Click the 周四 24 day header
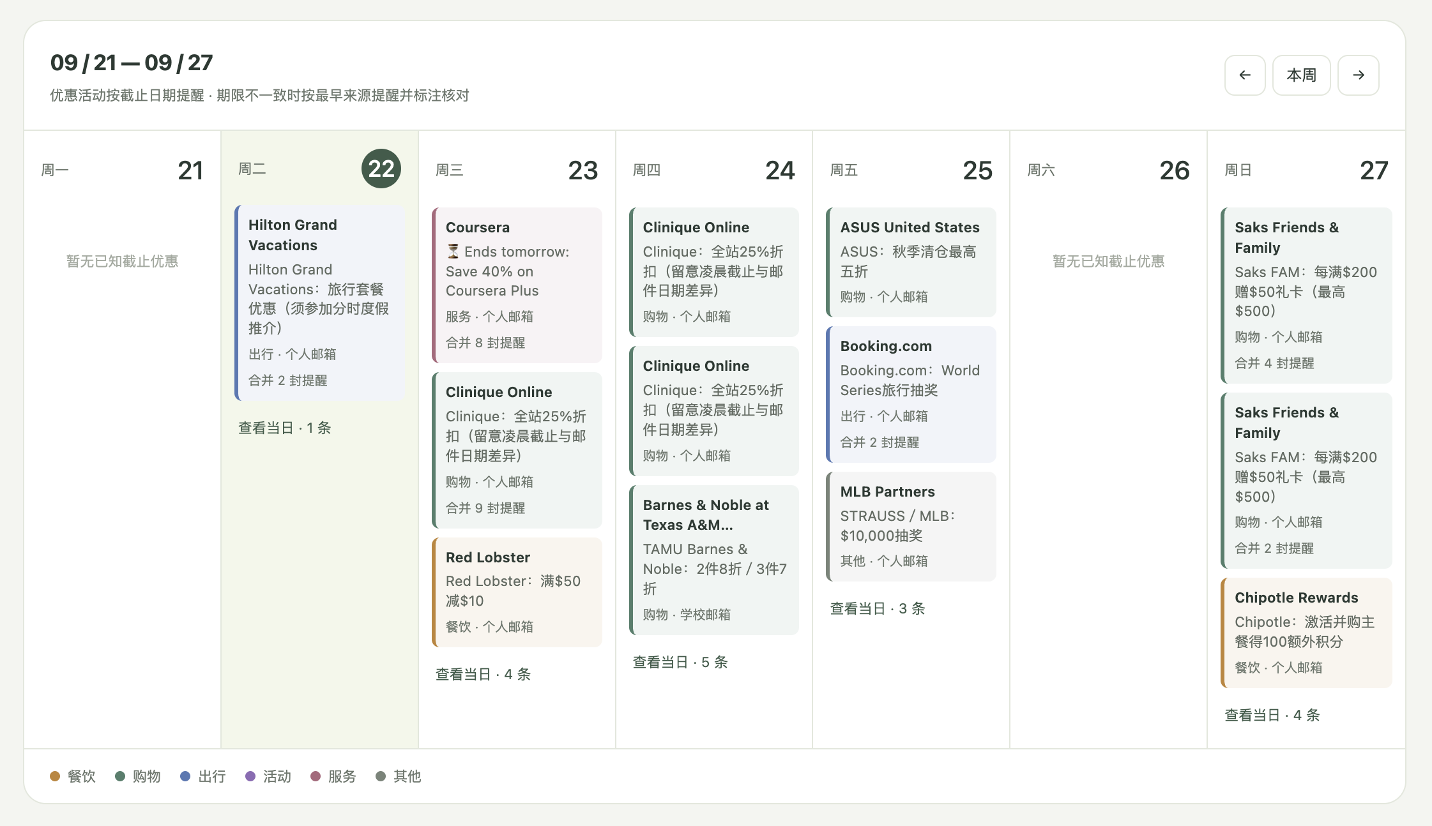Screen dimensions: 1432x826 [x=714, y=170]
